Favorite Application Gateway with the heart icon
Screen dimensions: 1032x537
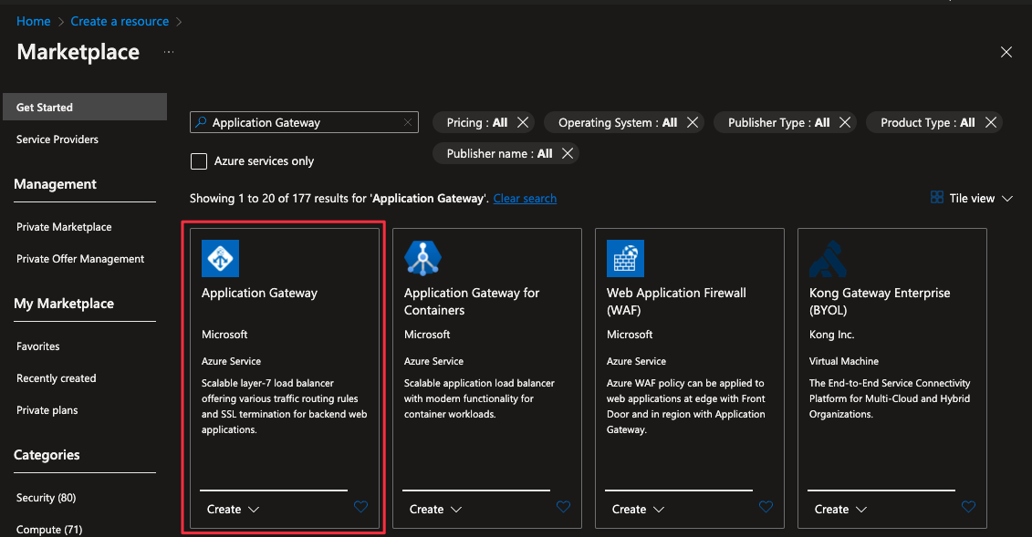[360, 508]
